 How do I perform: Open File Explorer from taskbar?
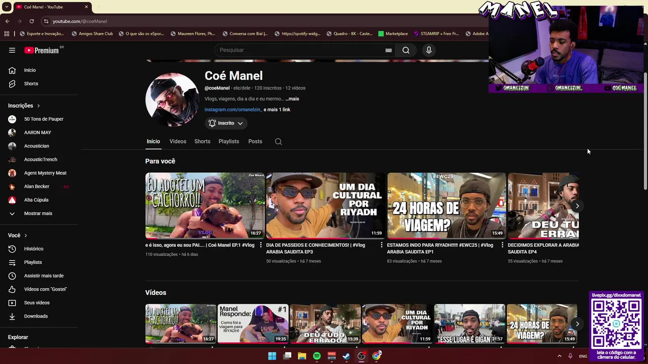[302, 356]
